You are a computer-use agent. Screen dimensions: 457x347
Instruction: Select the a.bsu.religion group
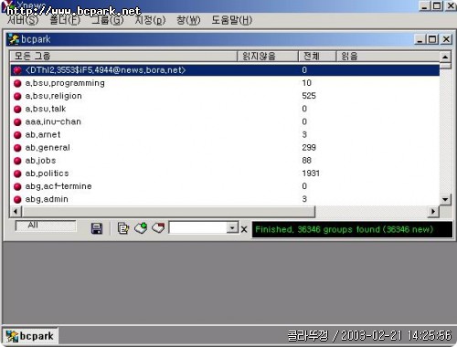point(53,96)
